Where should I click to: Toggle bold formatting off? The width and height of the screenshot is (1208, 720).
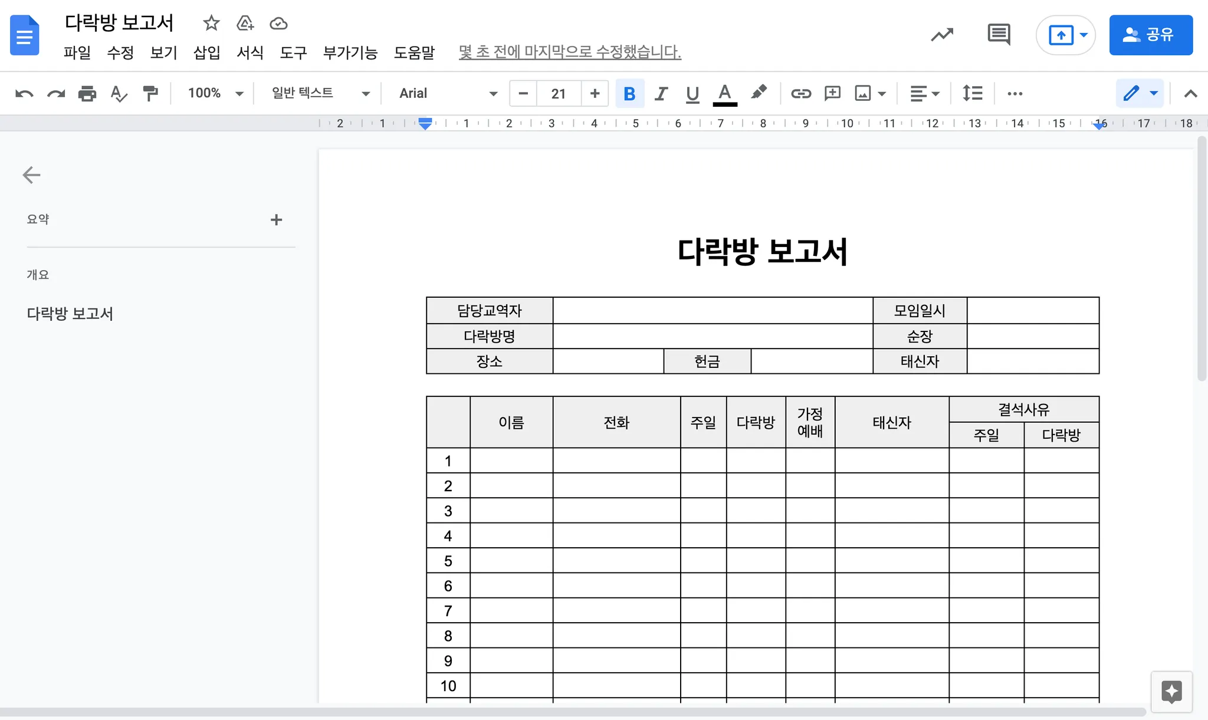(629, 93)
